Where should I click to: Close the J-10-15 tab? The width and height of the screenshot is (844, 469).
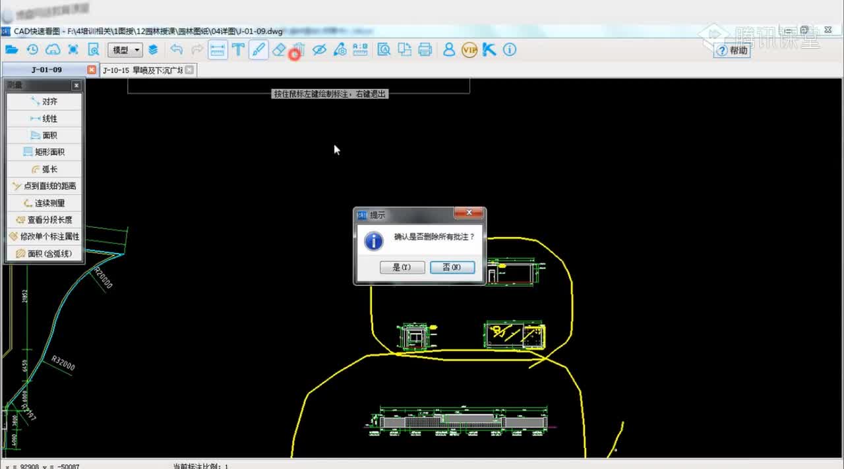coord(189,70)
